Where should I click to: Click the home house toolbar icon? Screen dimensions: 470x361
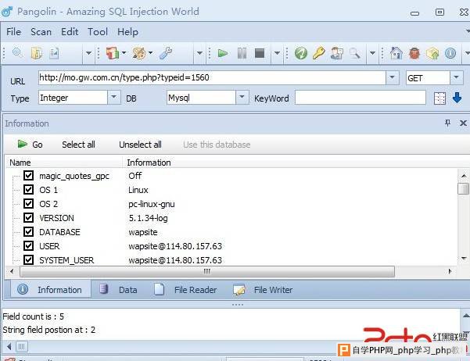(x=396, y=53)
